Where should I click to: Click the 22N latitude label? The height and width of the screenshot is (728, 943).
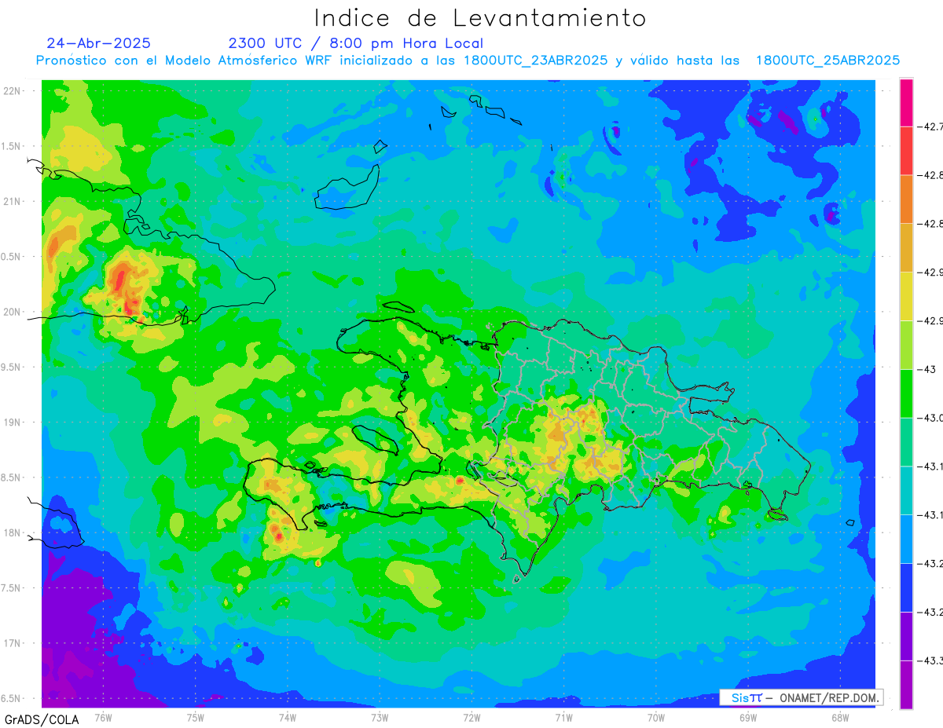13,91
